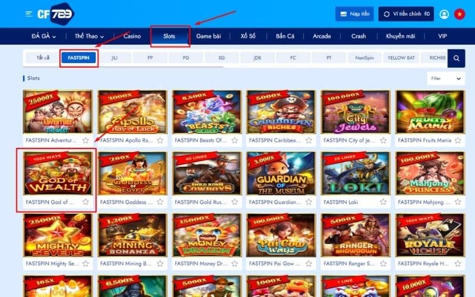Star the FASTSPIN Loki game
Screen dimensions: 475x297
[x=383, y=202]
